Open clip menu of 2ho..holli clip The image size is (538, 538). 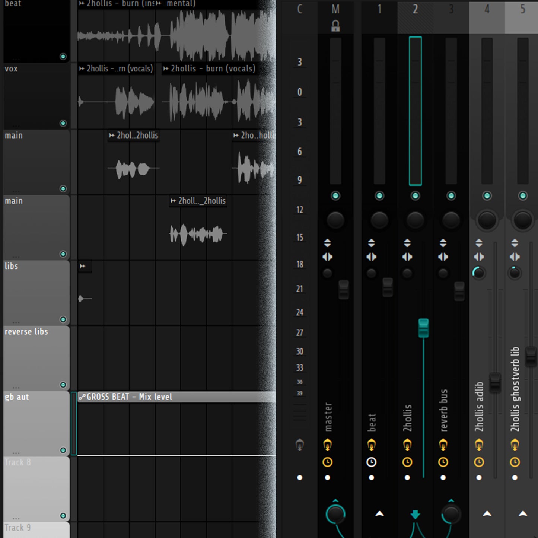coord(236,136)
